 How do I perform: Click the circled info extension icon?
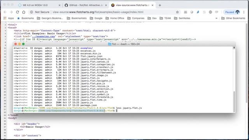coord(210,12)
